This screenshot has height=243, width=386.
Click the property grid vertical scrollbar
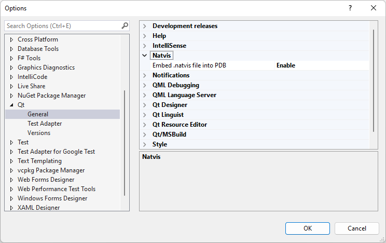pyautogui.click(x=374, y=80)
